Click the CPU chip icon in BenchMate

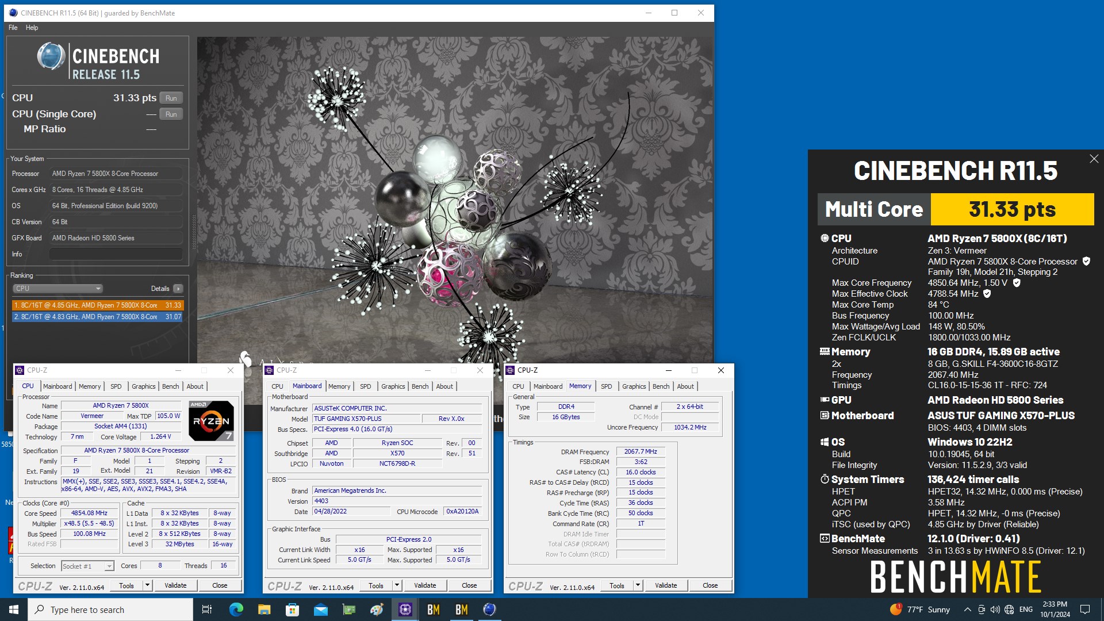point(825,238)
